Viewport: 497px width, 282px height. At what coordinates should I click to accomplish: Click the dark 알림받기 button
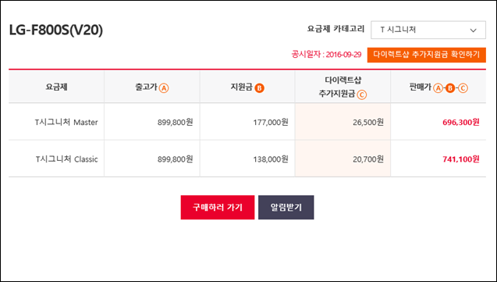tap(286, 208)
